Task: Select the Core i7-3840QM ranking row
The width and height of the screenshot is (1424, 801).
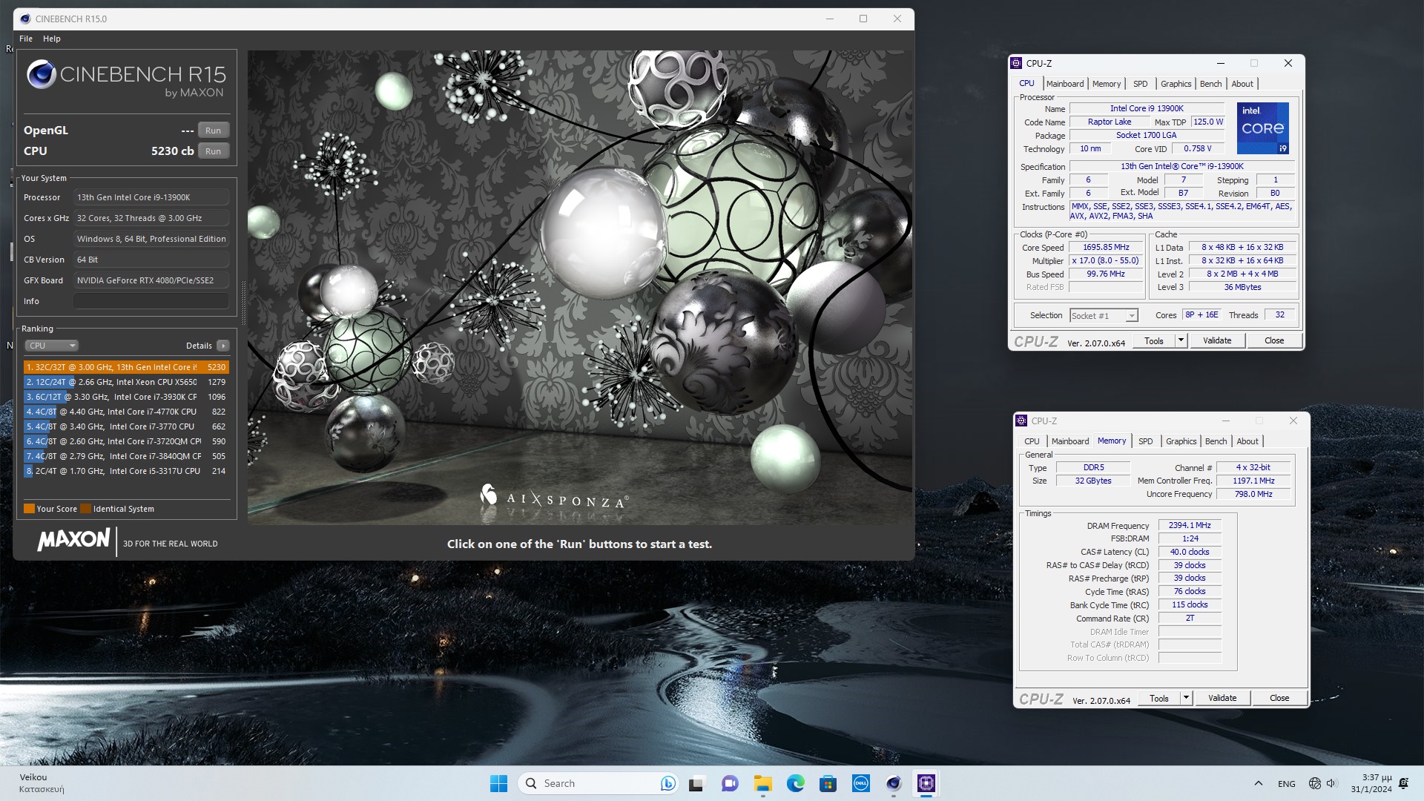Action: point(126,456)
